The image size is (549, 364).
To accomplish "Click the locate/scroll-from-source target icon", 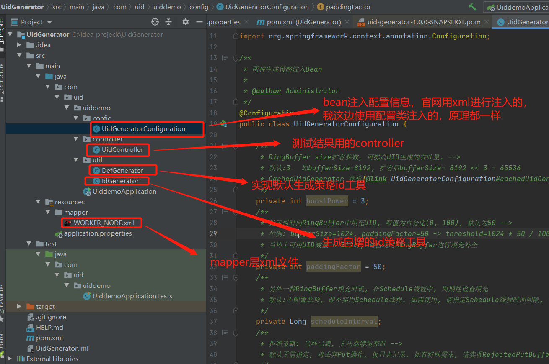I will point(155,22).
